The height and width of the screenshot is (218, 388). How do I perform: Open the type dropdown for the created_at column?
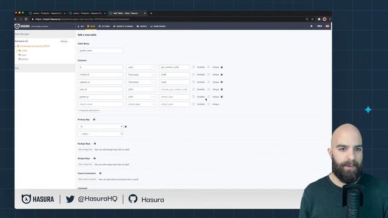coord(141,74)
